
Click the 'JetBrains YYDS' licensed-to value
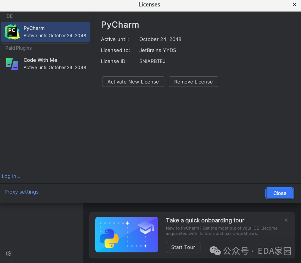coord(158,50)
